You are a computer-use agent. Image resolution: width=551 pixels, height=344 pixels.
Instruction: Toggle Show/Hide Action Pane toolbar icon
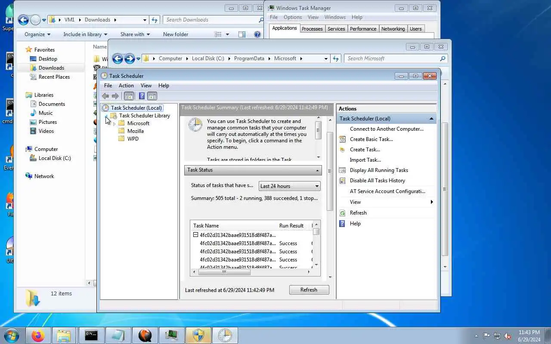click(152, 96)
